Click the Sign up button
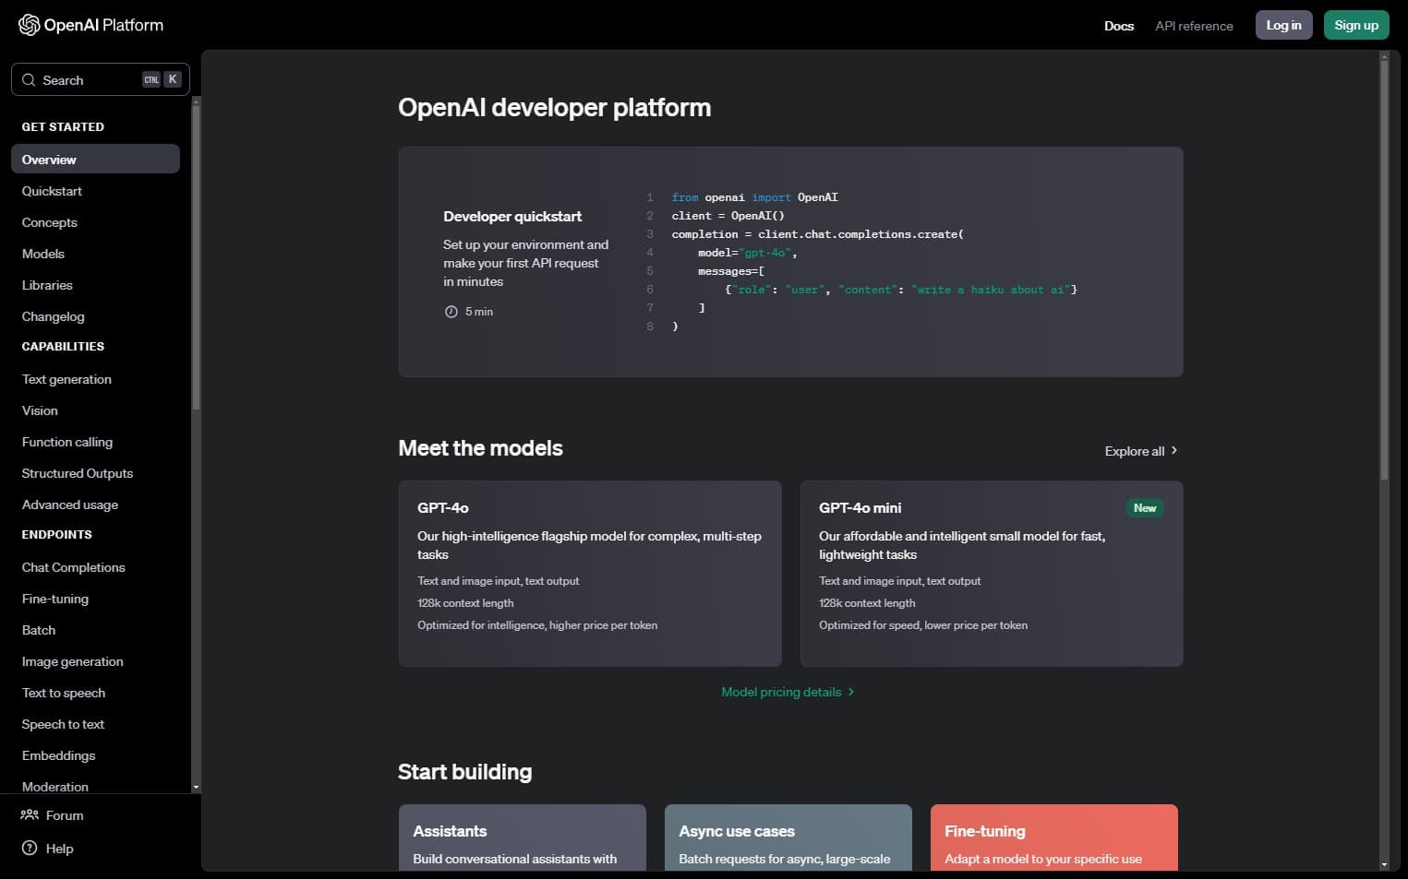Screen dimensions: 1408x879 click(1356, 25)
